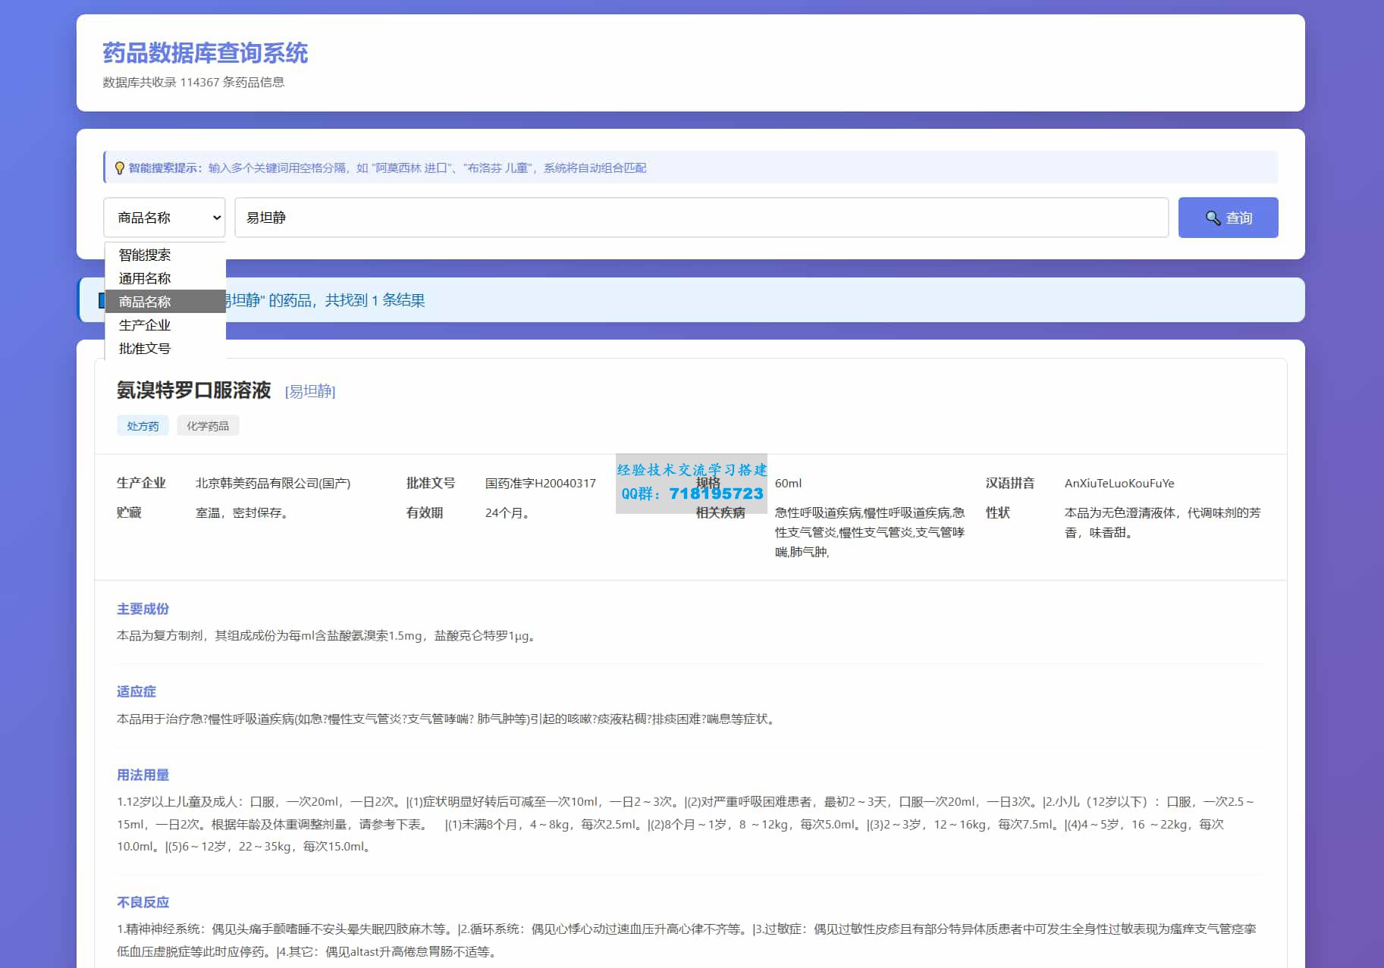
Task: Click the 处方药 tag
Action: coord(143,426)
